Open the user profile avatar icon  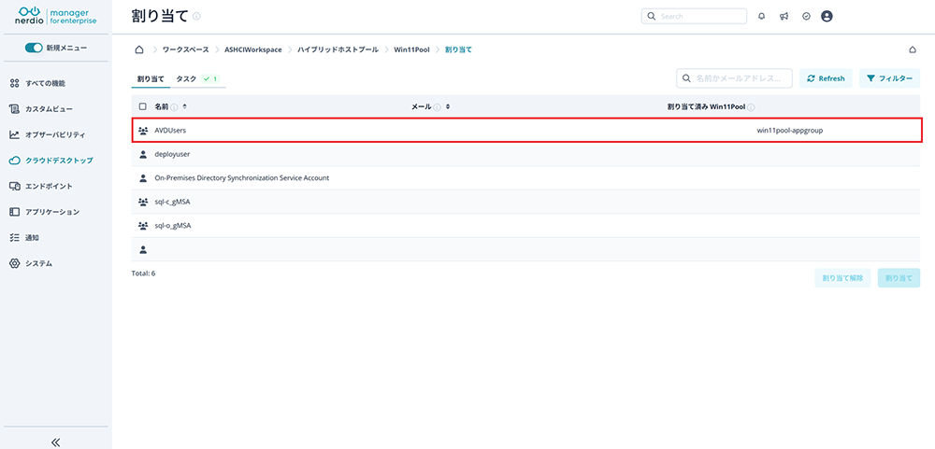827,17
